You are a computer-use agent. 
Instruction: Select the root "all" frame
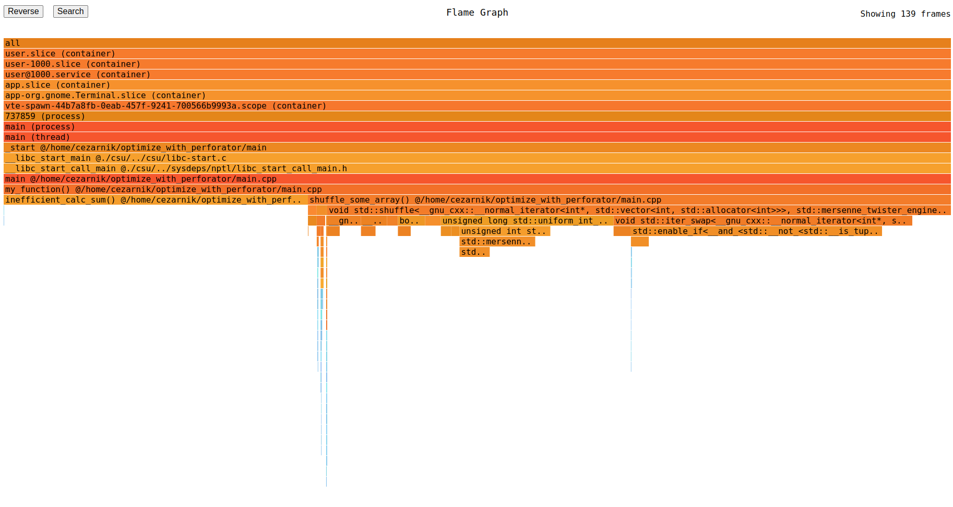coord(470,43)
